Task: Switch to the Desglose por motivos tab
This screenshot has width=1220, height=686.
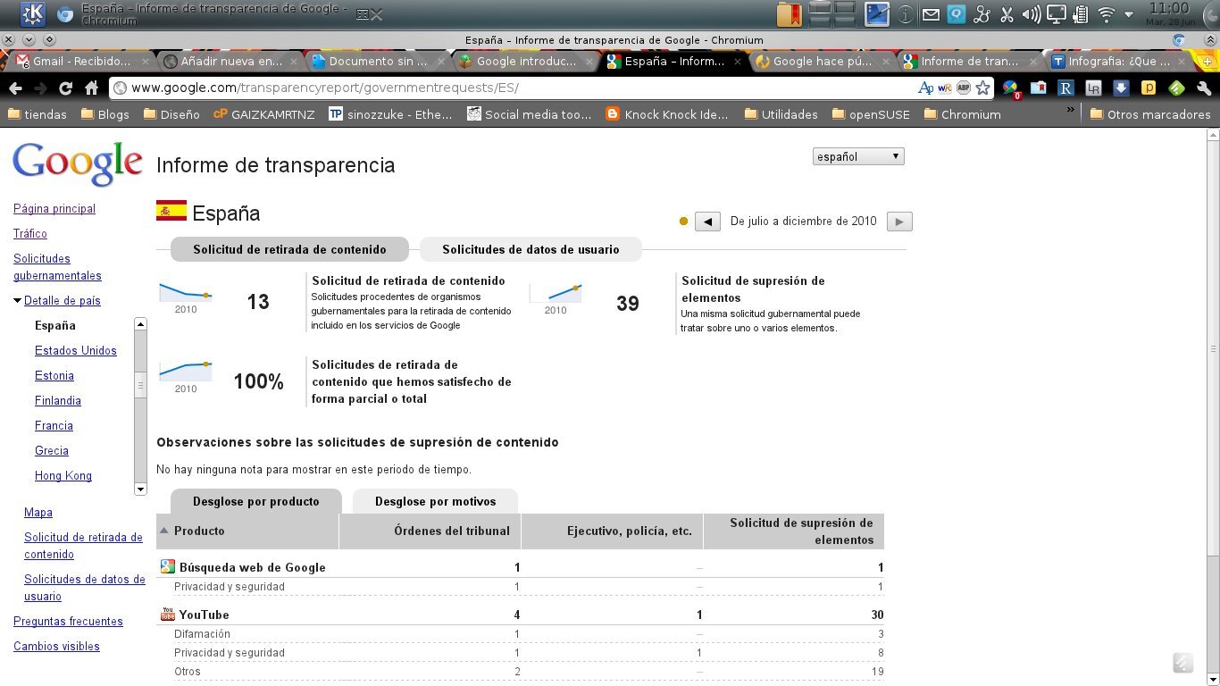Action: [x=435, y=501]
